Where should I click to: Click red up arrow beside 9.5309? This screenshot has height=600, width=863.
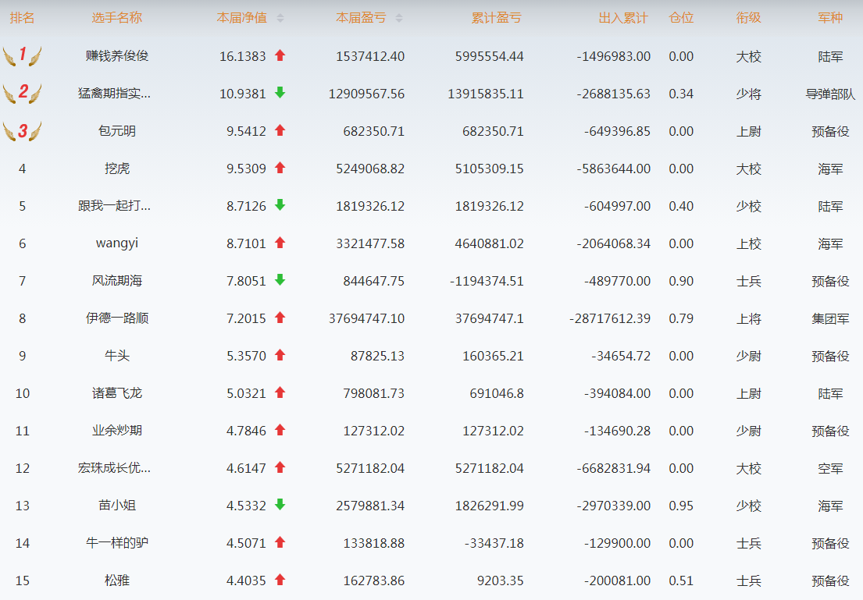[280, 168]
